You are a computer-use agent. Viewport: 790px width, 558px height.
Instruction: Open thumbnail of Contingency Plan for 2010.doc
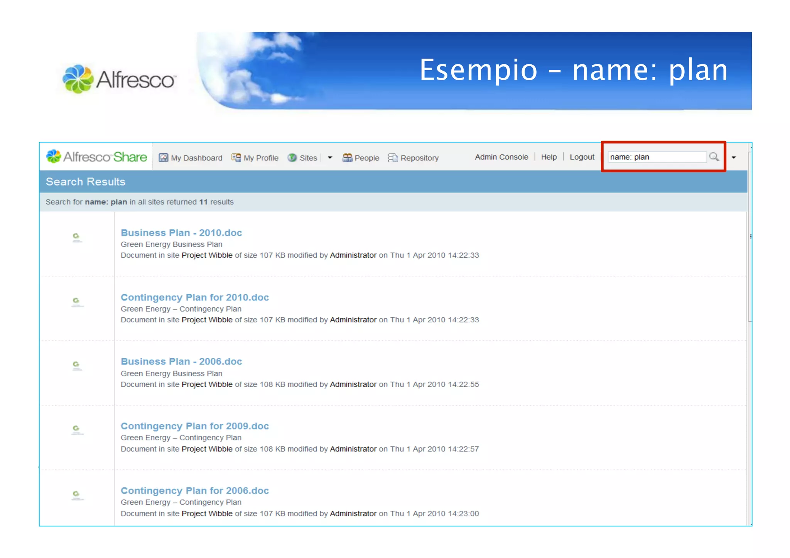(x=77, y=302)
